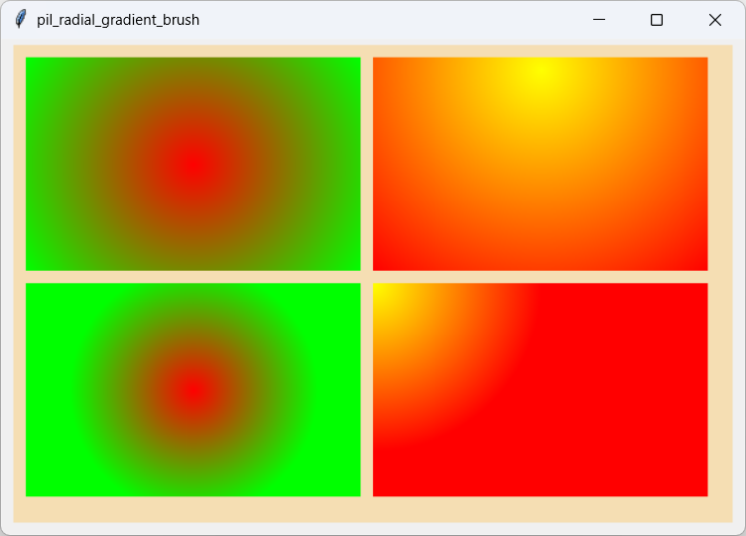
Task: Click the circular green gradient with red center
Action: [193, 390]
